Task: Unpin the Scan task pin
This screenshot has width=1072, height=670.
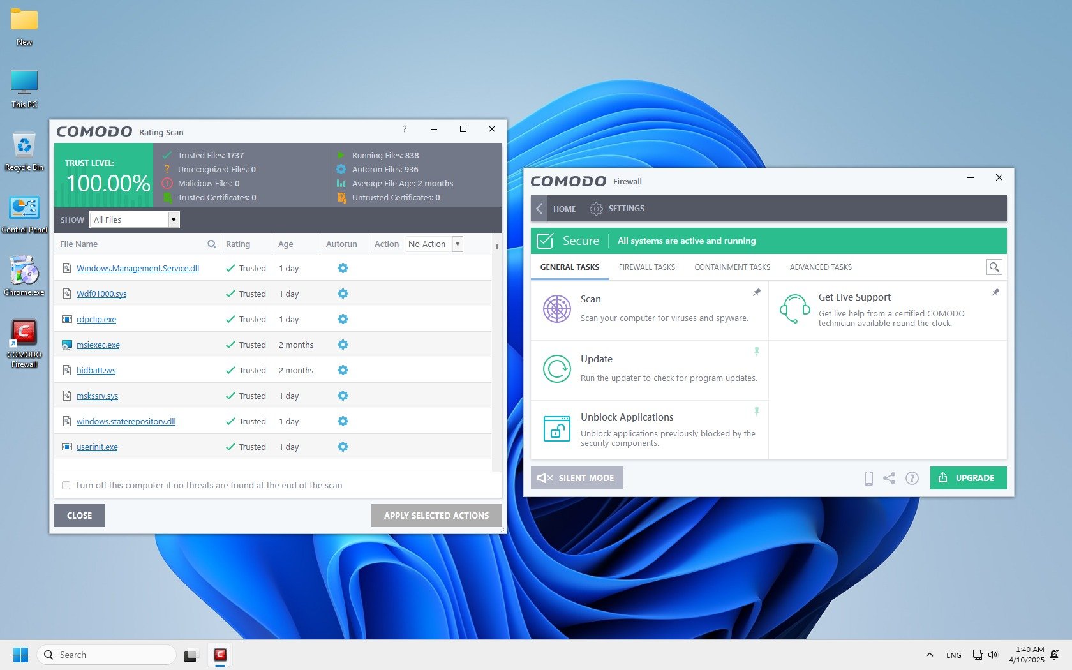Action: coord(757,292)
